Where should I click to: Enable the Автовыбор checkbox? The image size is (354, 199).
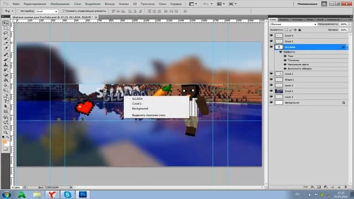[x=19, y=11]
